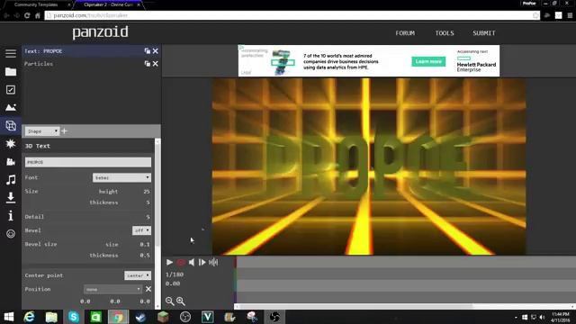Click the Bevel size value 0.1
Viewport: 576px width, 324px height.
tap(145, 244)
